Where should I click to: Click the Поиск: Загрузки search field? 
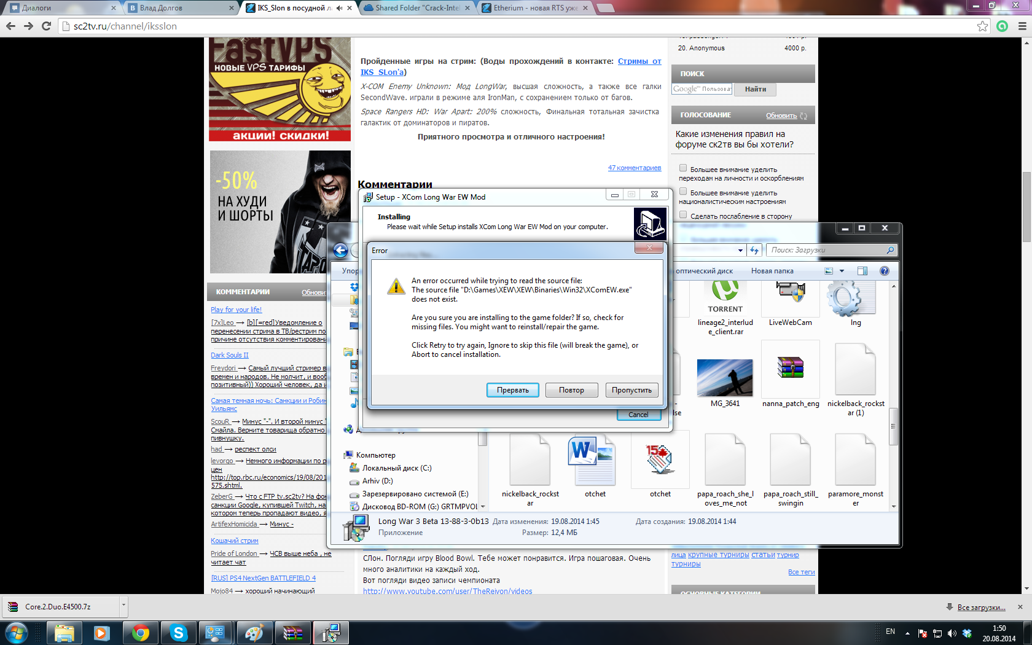[x=832, y=250]
